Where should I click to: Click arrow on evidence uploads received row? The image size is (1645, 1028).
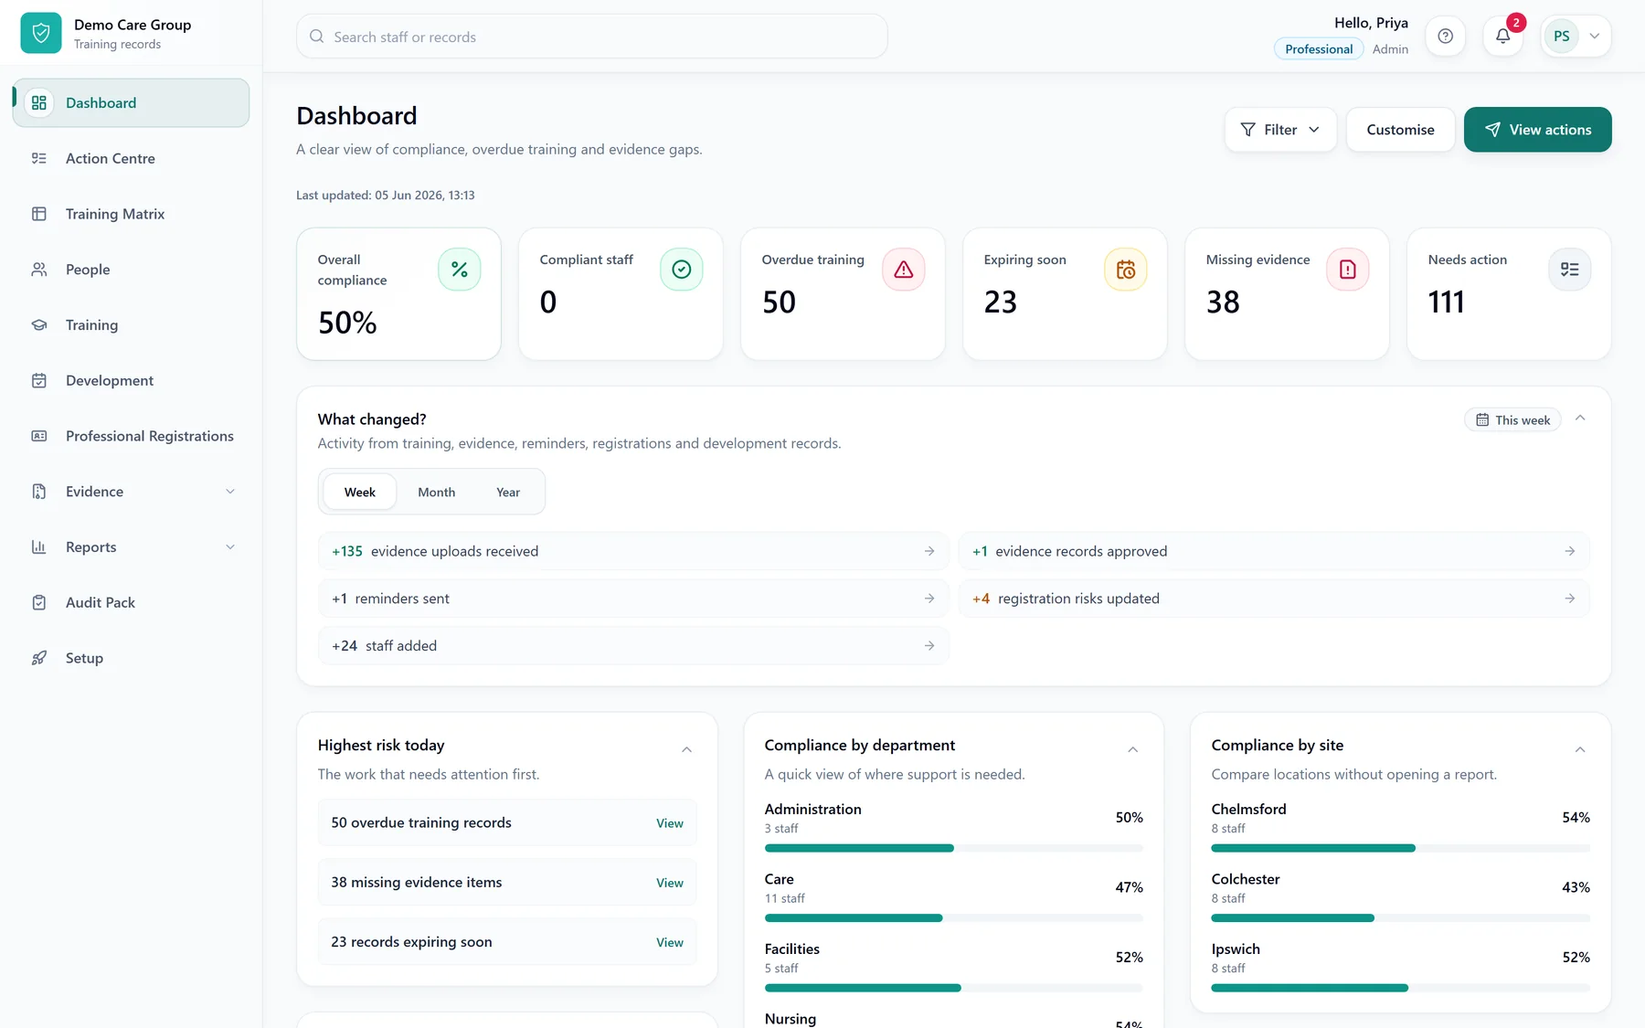tap(929, 551)
